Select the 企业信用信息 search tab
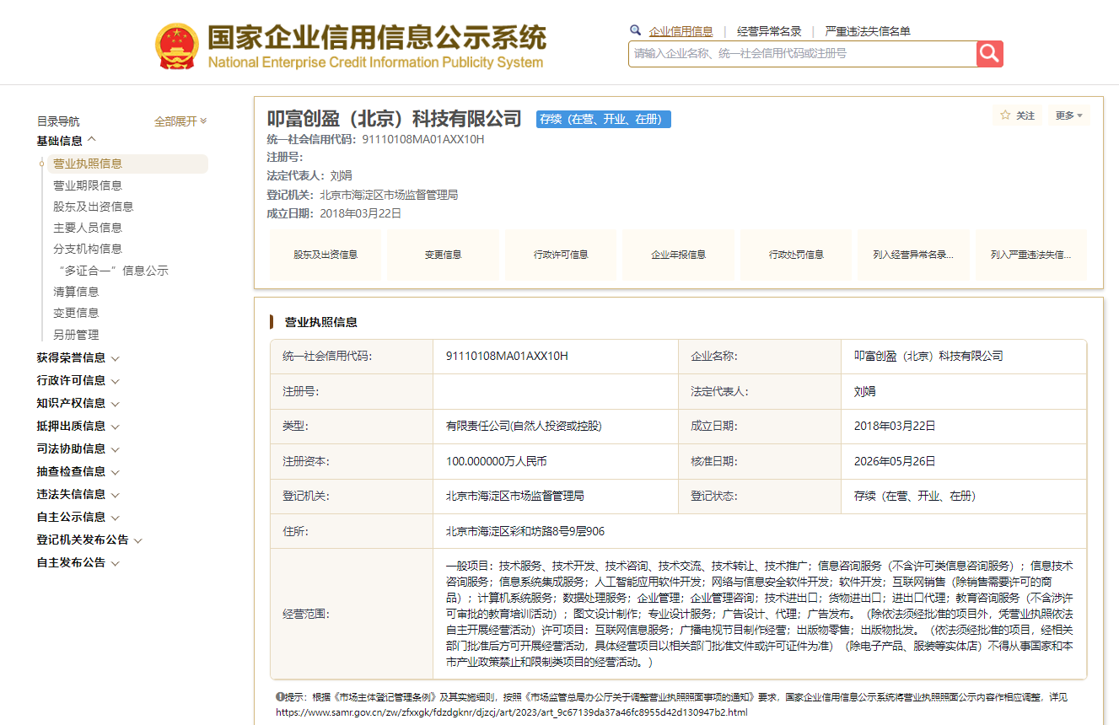The width and height of the screenshot is (1119, 725). click(681, 31)
